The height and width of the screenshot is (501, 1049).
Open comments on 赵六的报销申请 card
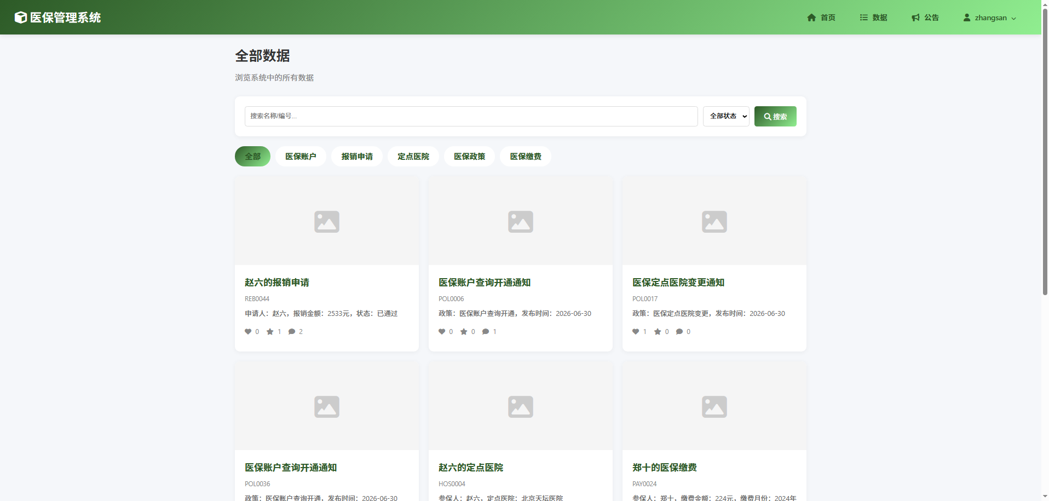292,331
